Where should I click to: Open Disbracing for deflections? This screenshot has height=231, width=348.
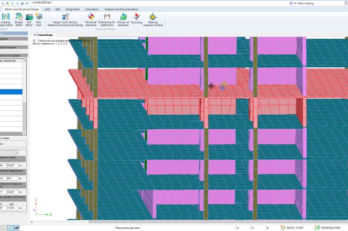107,20
